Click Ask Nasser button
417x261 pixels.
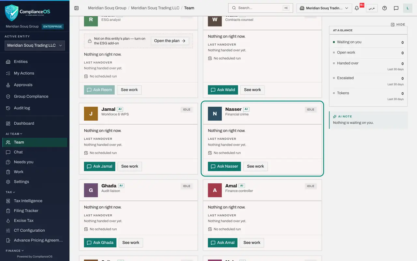[x=224, y=166]
